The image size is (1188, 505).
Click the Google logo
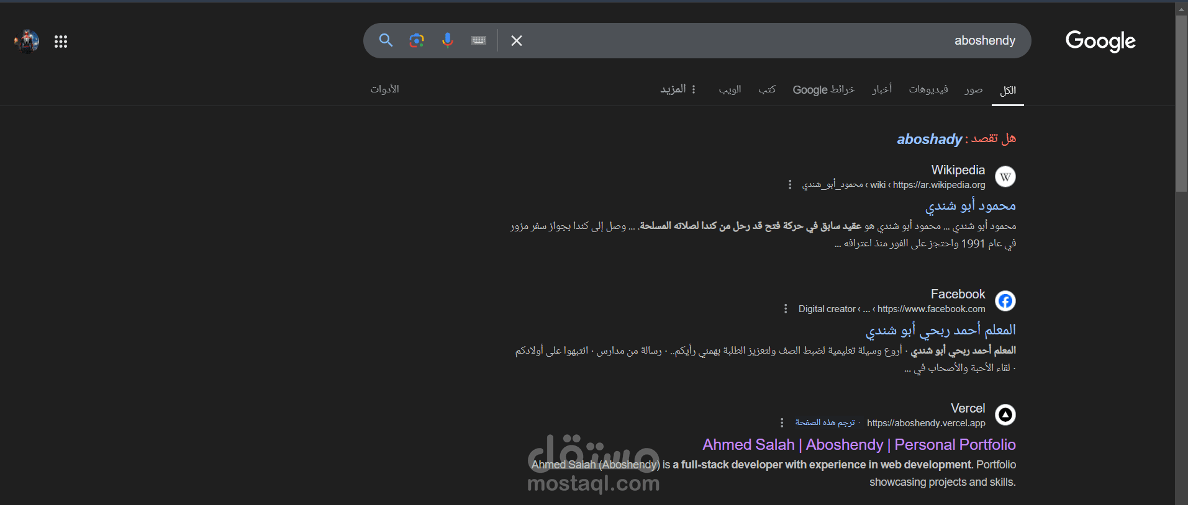pos(1100,41)
